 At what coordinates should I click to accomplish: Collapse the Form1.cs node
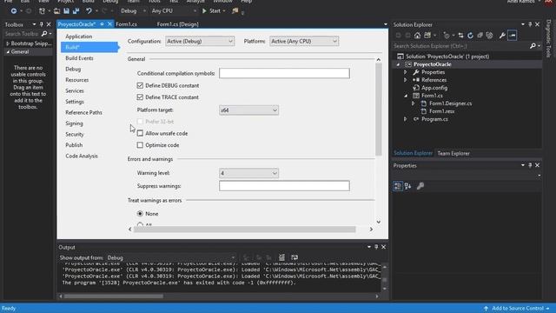click(x=406, y=96)
